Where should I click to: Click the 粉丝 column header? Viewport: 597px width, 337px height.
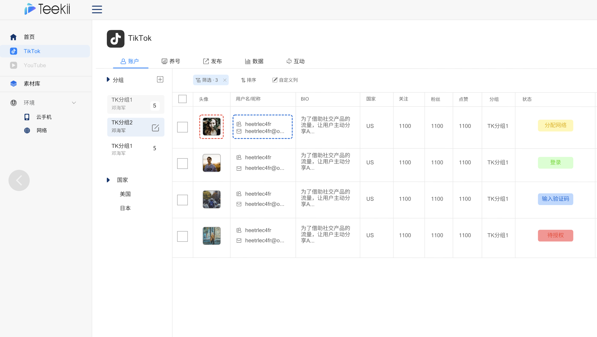436,99
